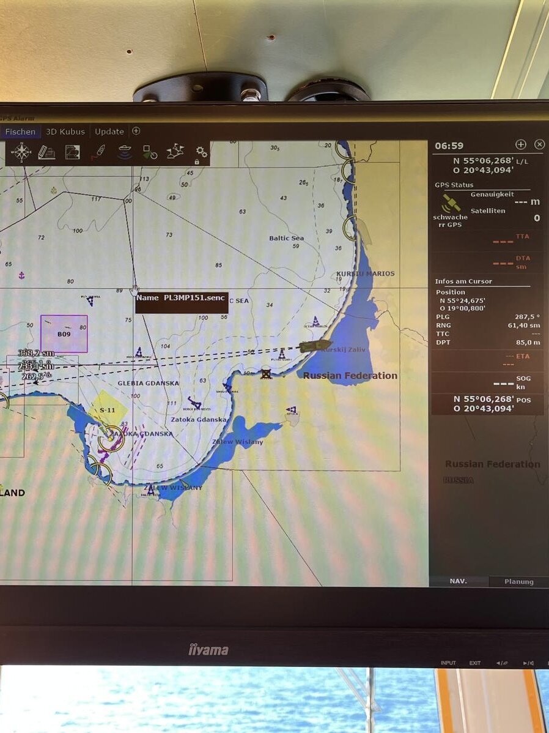Select the waypoint flags route icon

tap(175, 152)
